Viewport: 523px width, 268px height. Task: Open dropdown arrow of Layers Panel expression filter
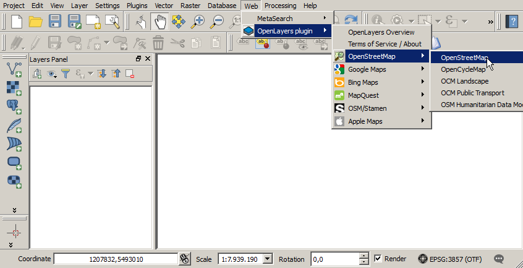pyautogui.click(x=90, y=74)
